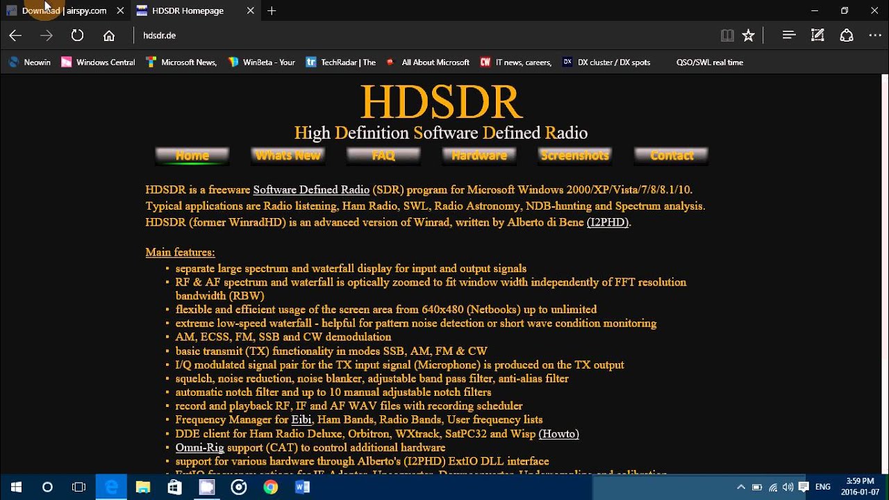Open Task View on taskbar
Image resolution: width=889 pixels, height=500 pixels.
click(79, 487)
